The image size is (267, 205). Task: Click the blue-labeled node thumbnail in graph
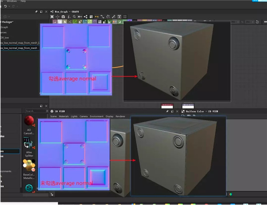click(x=188, y=106)
